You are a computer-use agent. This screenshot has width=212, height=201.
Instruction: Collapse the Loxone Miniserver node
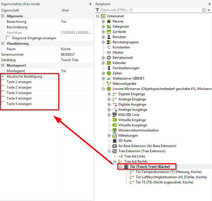click(103, 89)
